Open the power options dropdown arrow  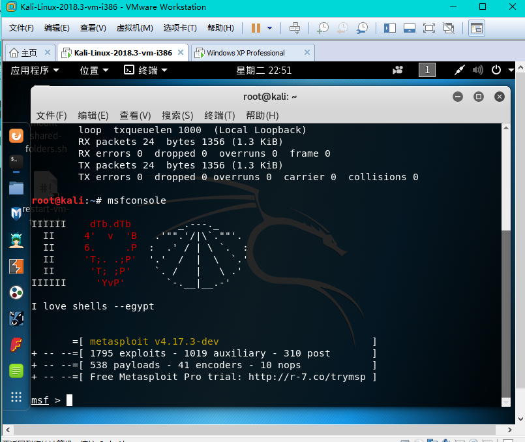(270, 28)
